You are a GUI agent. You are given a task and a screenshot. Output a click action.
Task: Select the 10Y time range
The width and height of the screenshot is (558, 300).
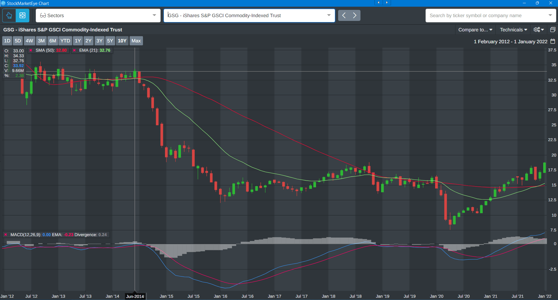tap(122, 41)
